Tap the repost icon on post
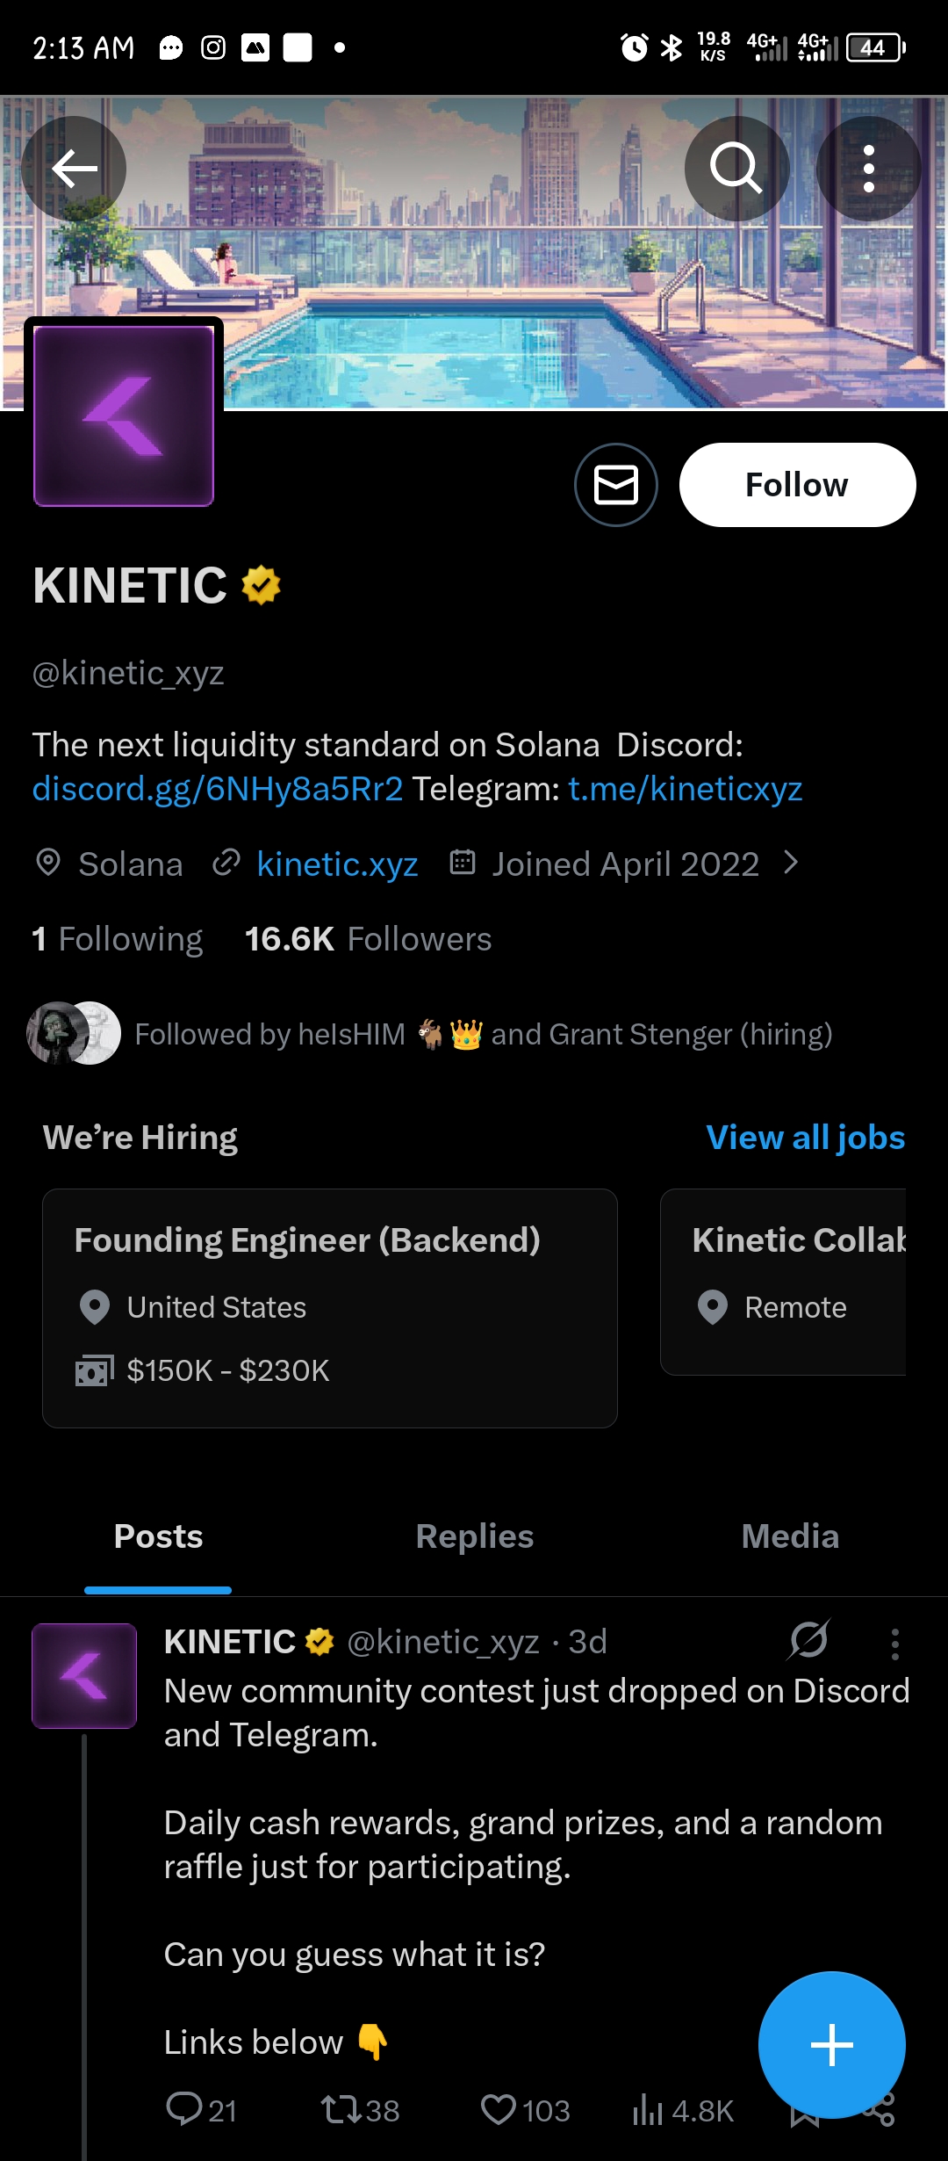The height and width of the screenshot is (2161, 948). [341, 2108]
